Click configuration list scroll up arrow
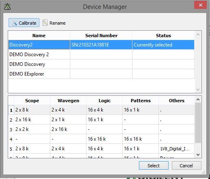 198,100
